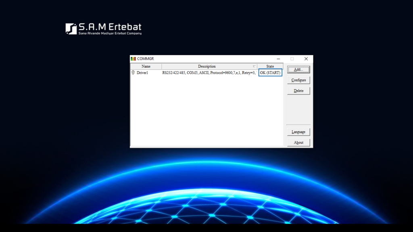Minimize the COMMGR window
The width and height of the screenshot is (413, 232).
pyautogui.click(x=278, y=59)
